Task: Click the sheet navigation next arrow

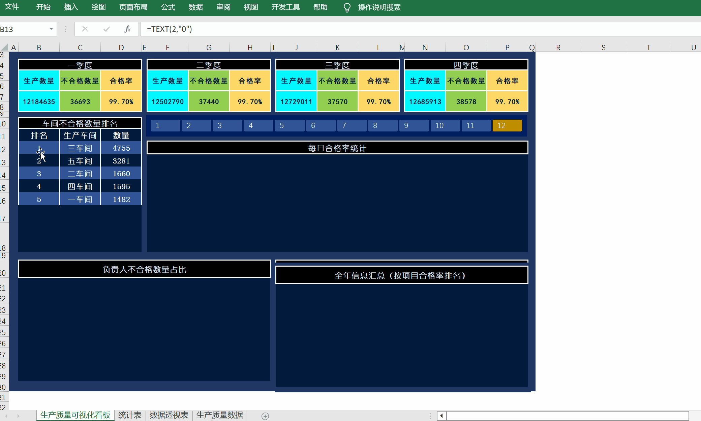Action: point(18,416)
